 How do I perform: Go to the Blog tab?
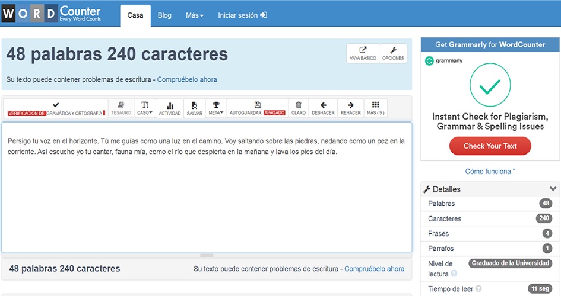(x=164, y=15)
